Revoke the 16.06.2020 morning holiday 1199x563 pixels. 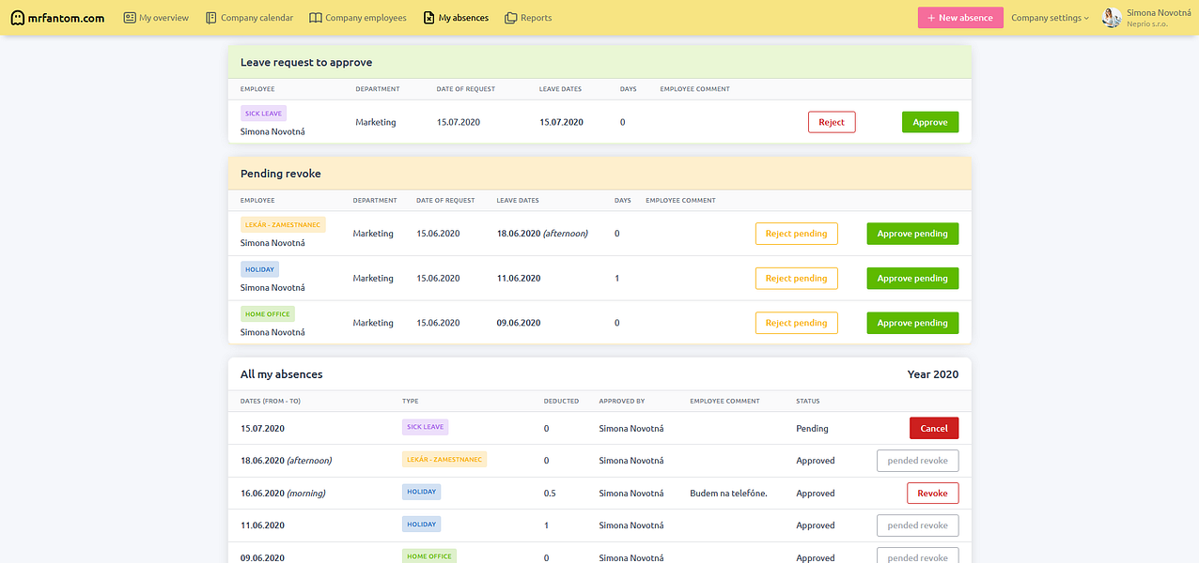(933, 493)
